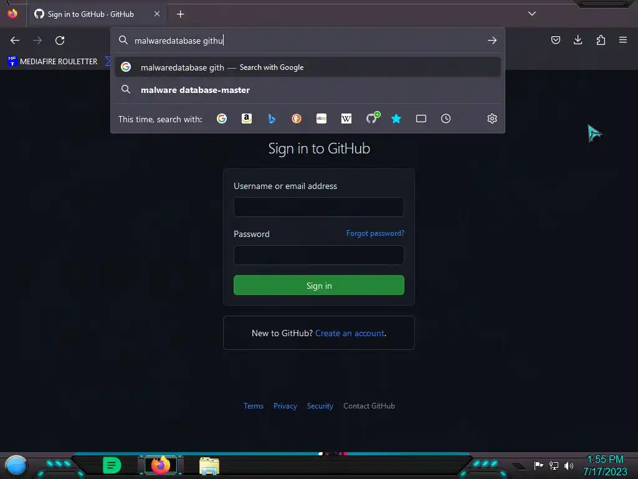
Task: Go back with the browser back arrow
Action: tap(15, 41)
